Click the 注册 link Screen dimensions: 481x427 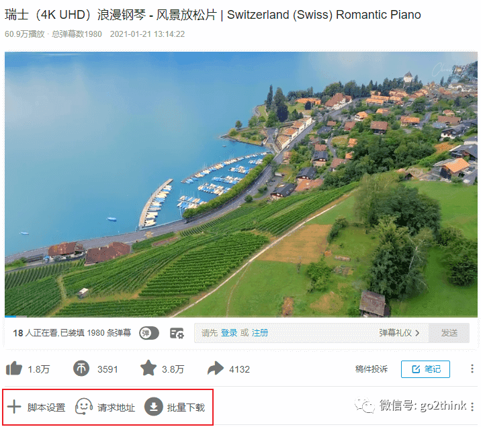point(260,333)
